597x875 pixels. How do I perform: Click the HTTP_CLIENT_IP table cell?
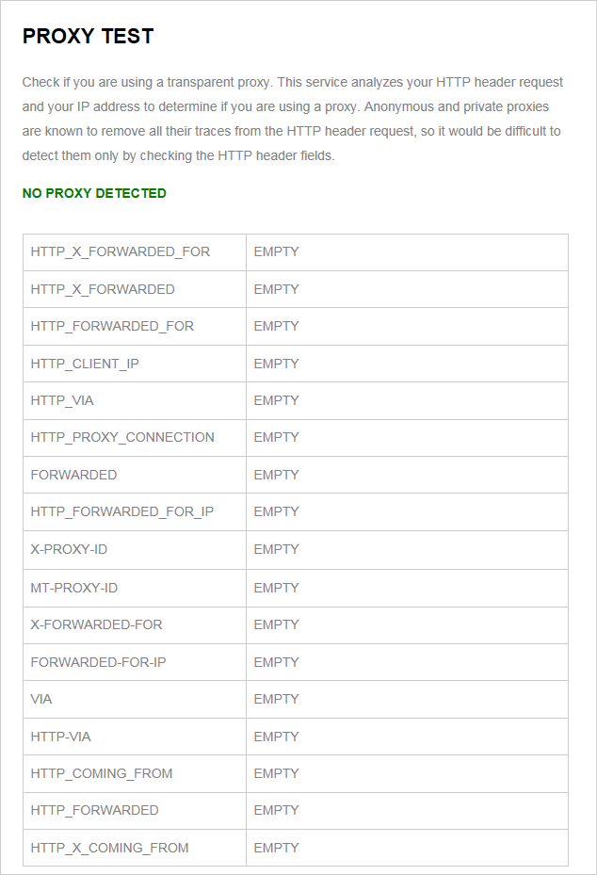click(85, 364)
